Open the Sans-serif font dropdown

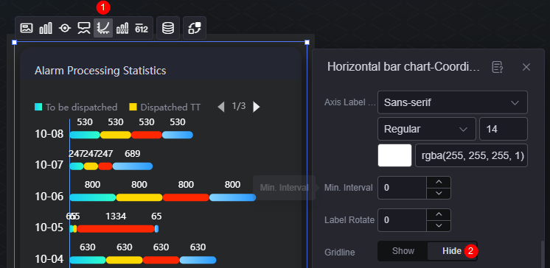pyautogui.click(x=453, y=102)
